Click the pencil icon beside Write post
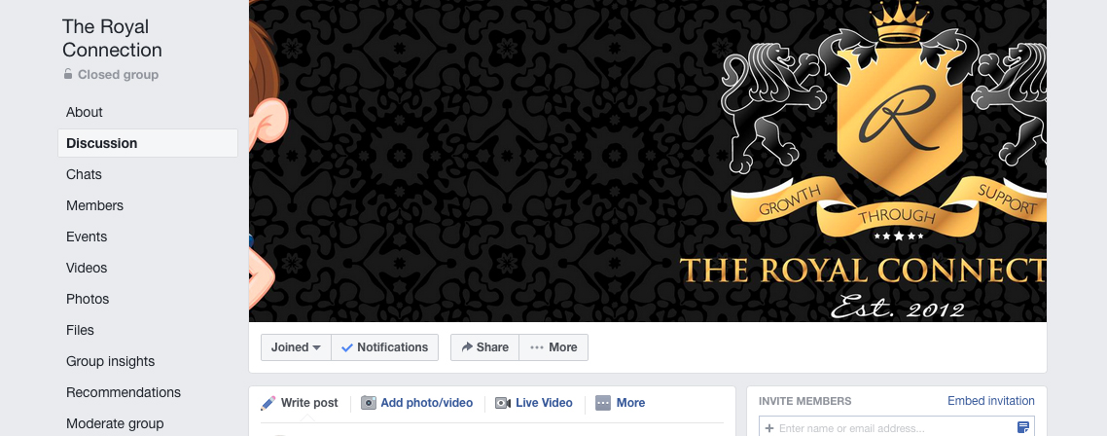1107x436 pixels. point(268,403)
